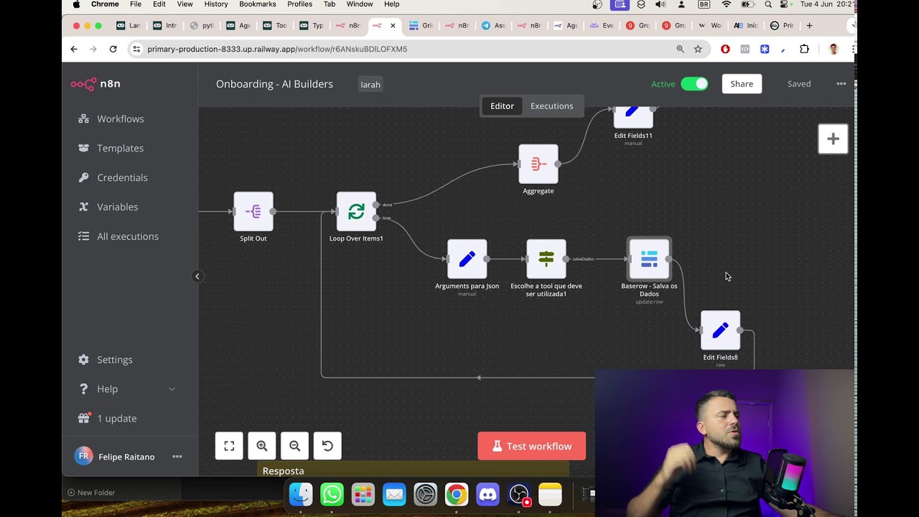Open the Edit Fields8 node
The width and height of the screenshot is (919, 517).
coord(720,330)
